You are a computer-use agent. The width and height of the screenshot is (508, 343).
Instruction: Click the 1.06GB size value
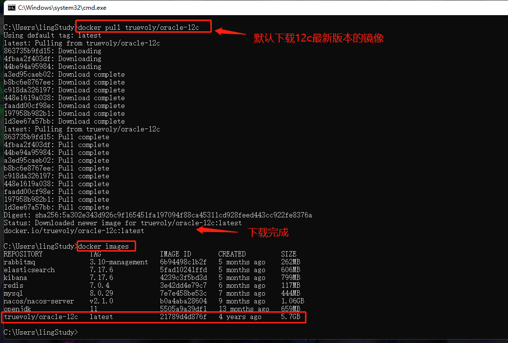[293, 301]
